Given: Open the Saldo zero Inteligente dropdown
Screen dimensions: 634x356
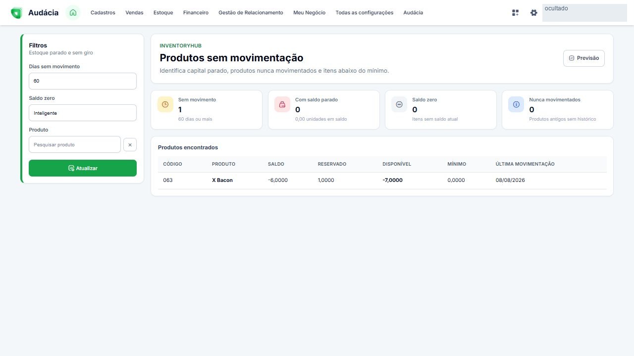Looking at the screenshot, I should point(83,113).
